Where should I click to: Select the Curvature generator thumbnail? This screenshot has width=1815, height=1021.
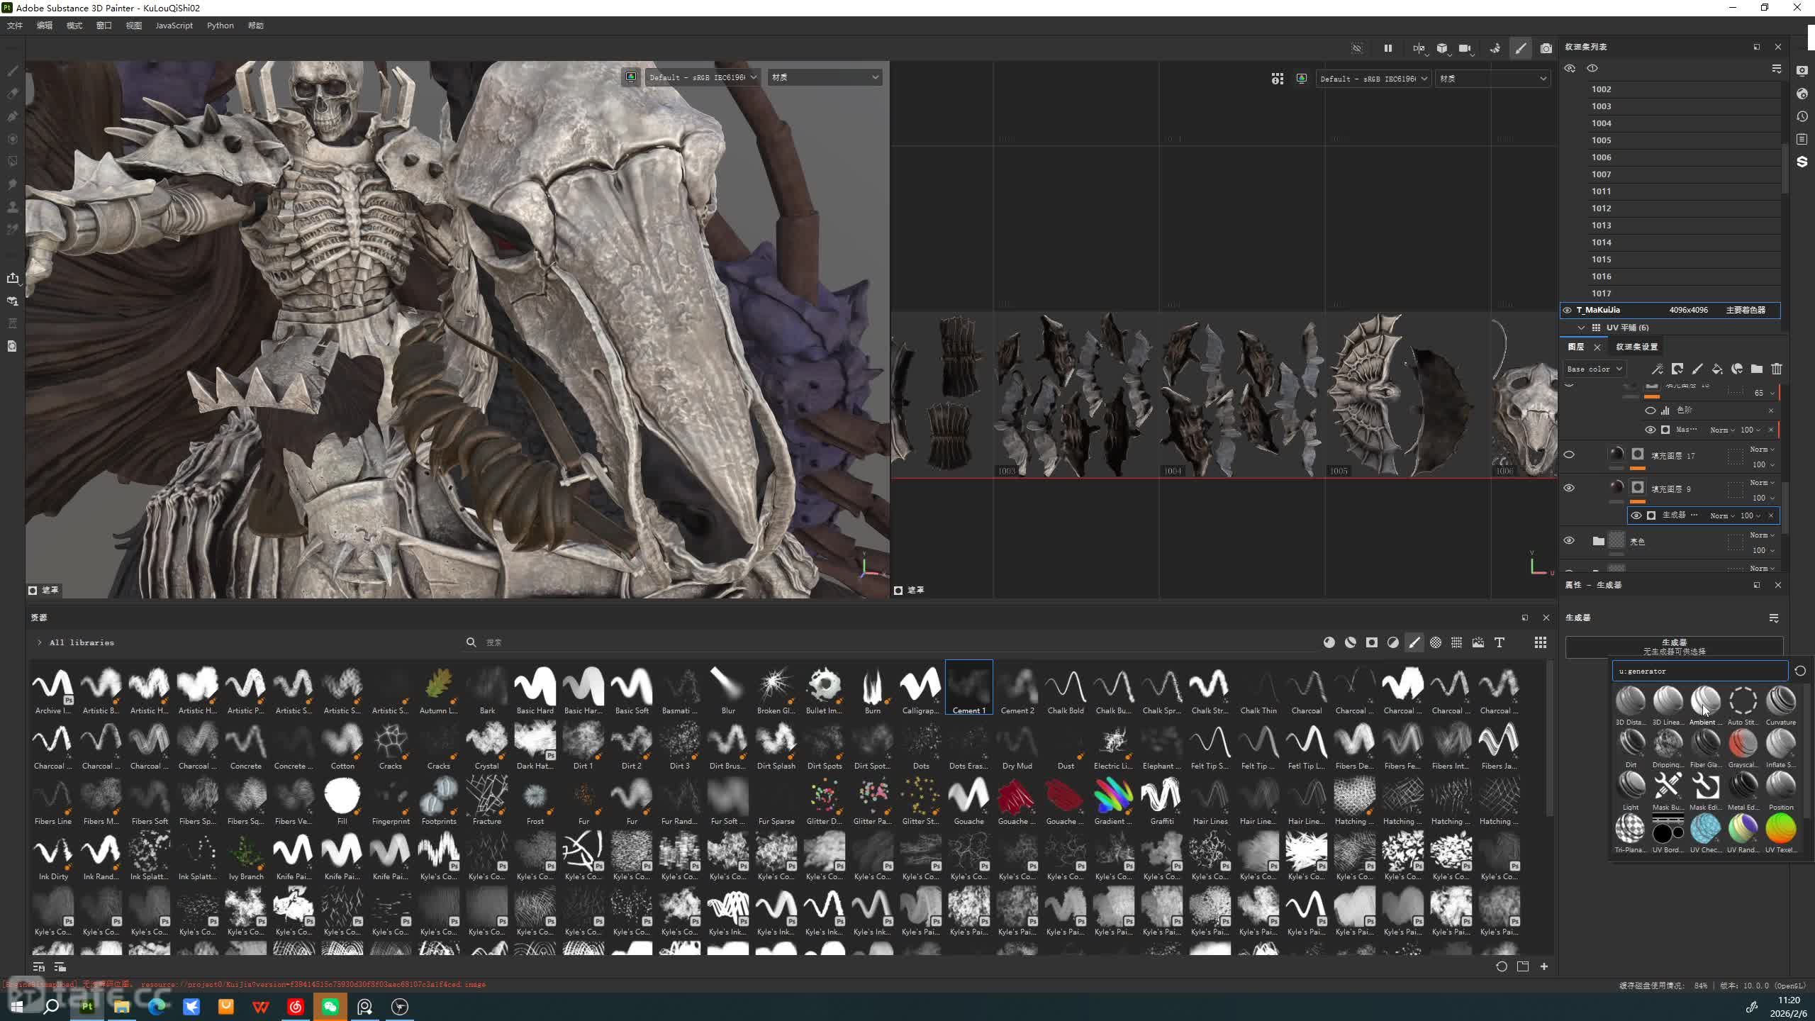pos(1780,701)
